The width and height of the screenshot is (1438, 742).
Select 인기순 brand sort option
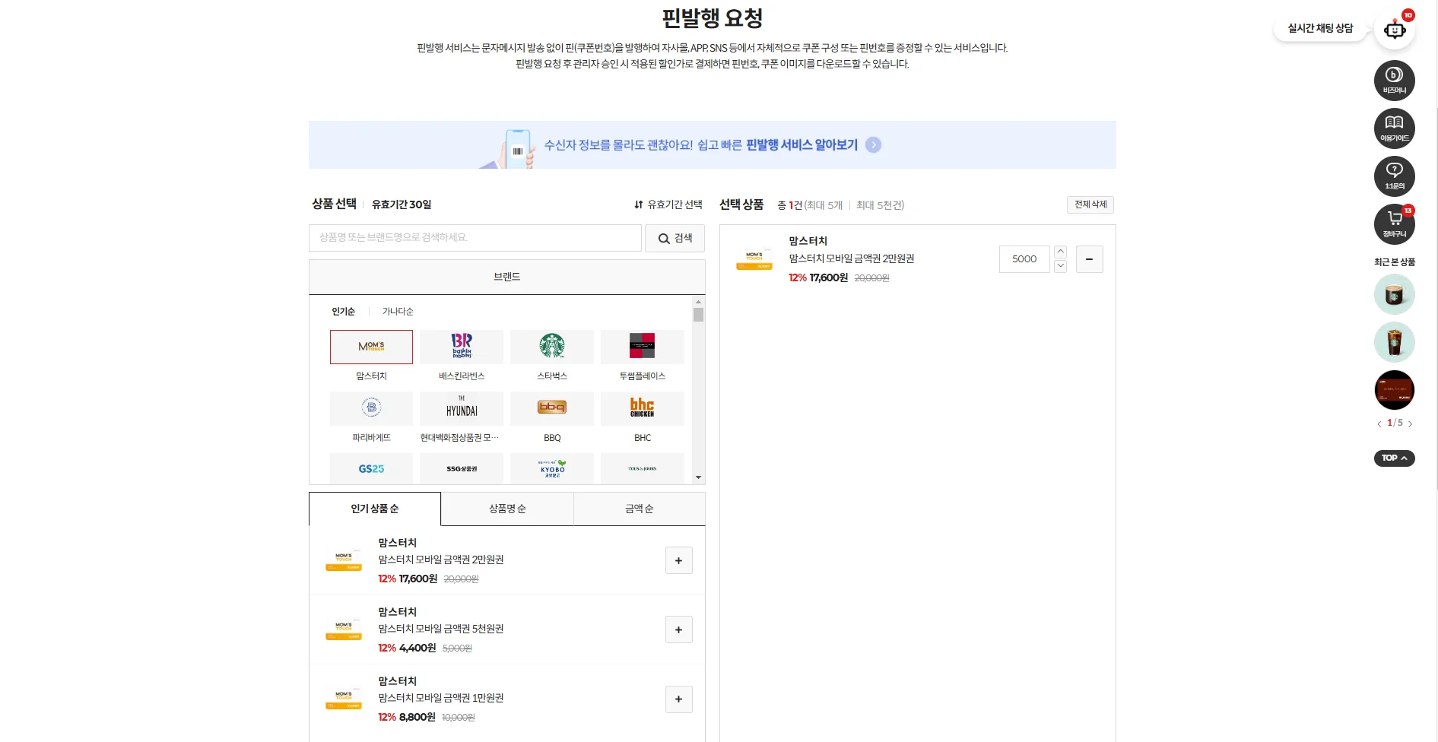pyautogui.click(x=343, y=312)
